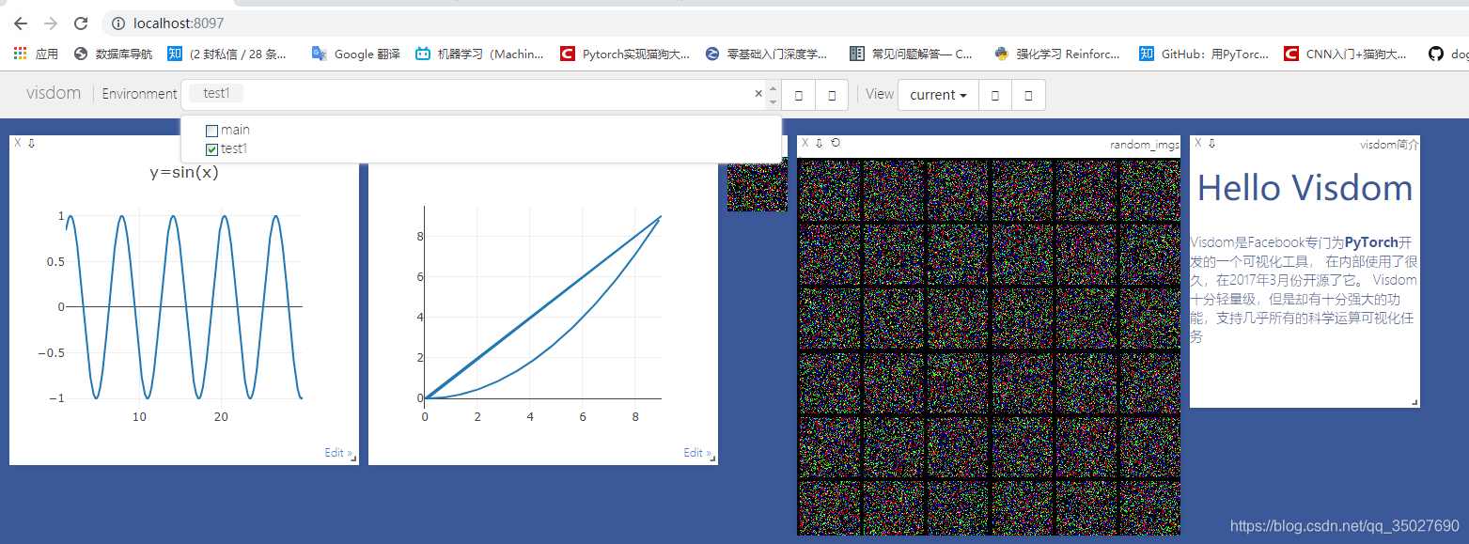
Task: Click resize handle of the line plot pane
Action: [712, 459]
